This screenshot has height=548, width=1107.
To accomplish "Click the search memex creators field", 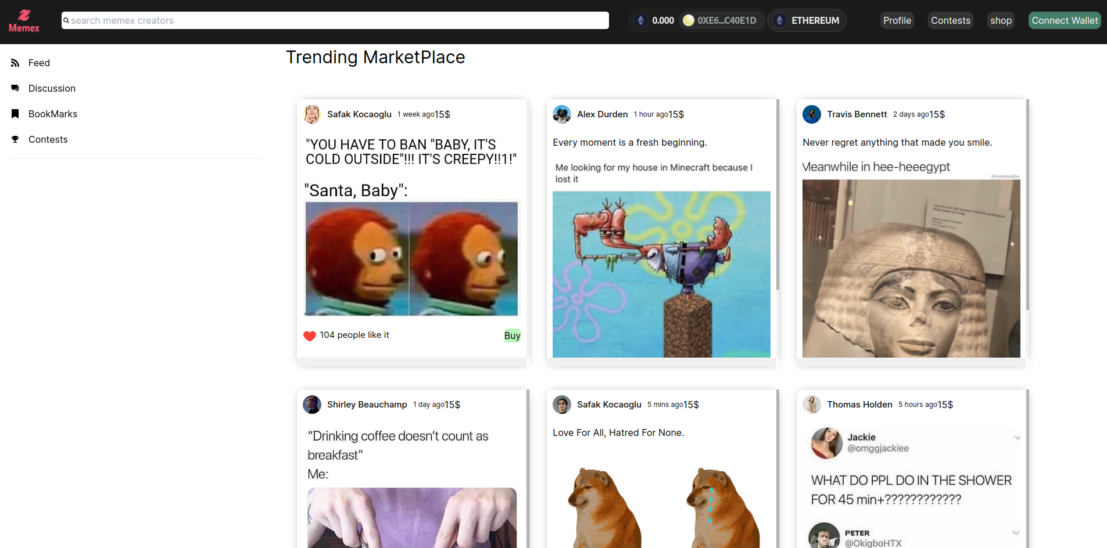I will (x=335, y=20).
